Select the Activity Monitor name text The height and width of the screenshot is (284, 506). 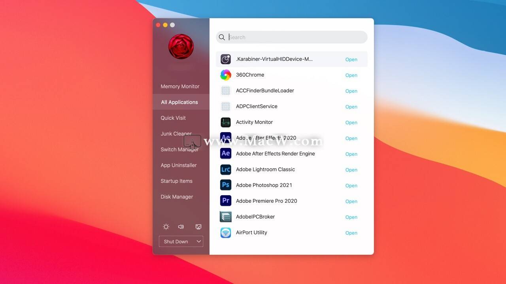click(x=255, y=122)
